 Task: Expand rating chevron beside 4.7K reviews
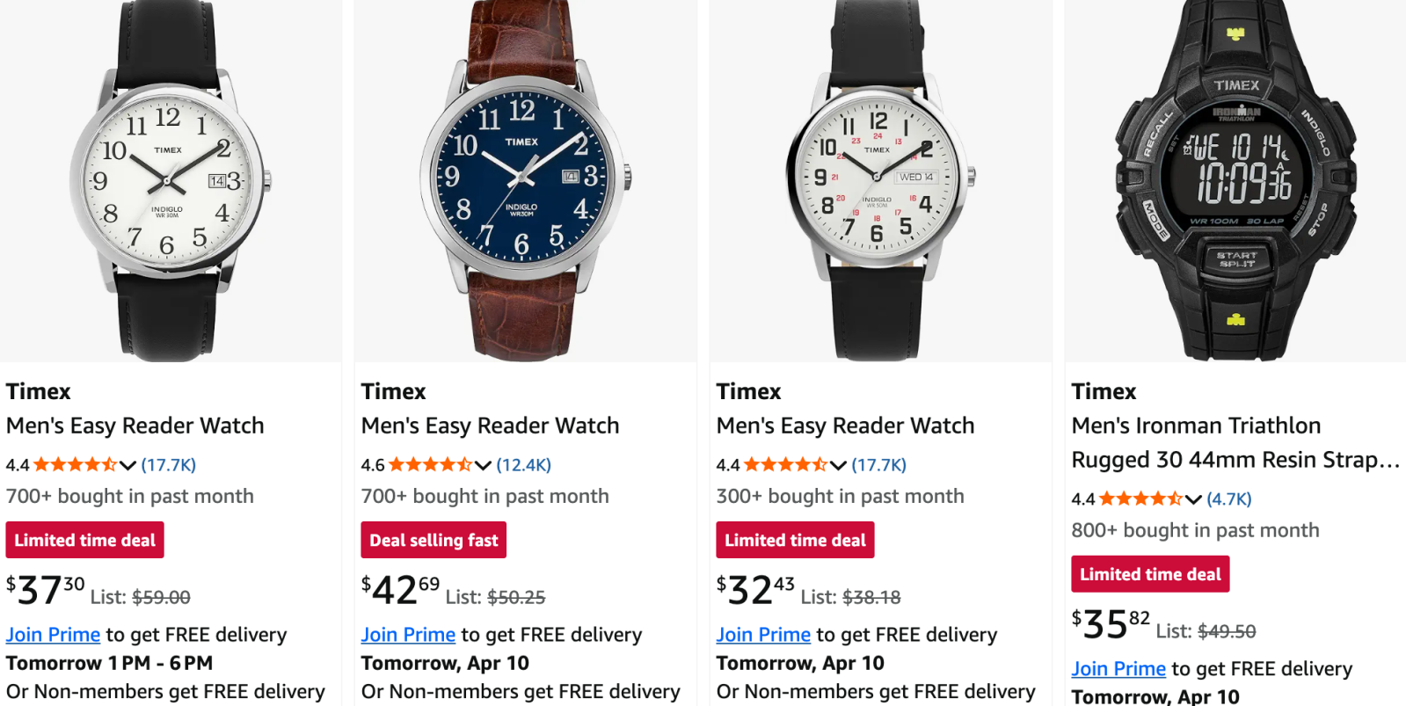click(x=1194, y=499)
